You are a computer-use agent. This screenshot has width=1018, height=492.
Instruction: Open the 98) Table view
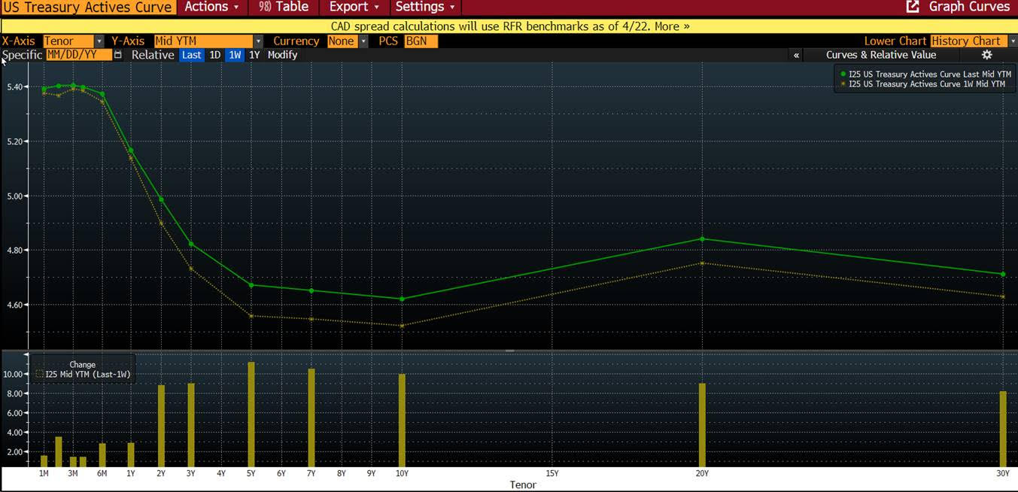click(x=283, y=7)
